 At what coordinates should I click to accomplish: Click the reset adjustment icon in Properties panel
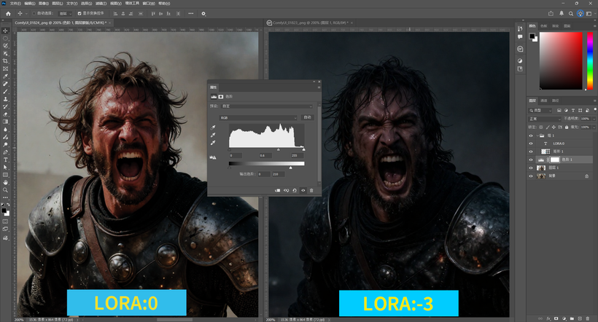click(295, 190)
